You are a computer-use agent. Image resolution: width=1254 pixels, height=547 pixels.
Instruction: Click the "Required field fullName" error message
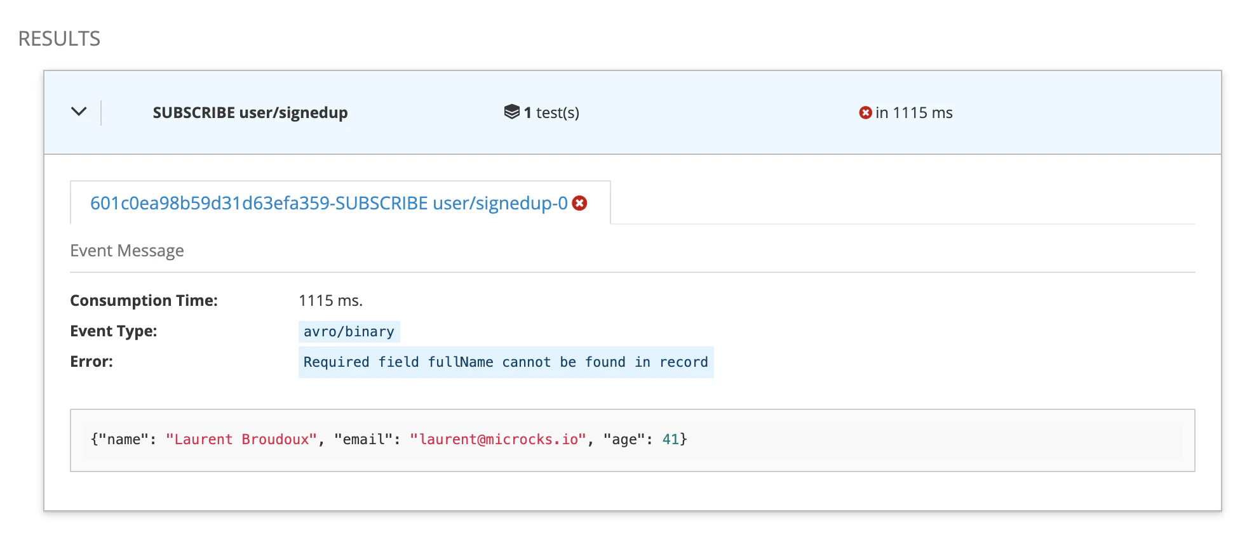(x=505, y=362)
